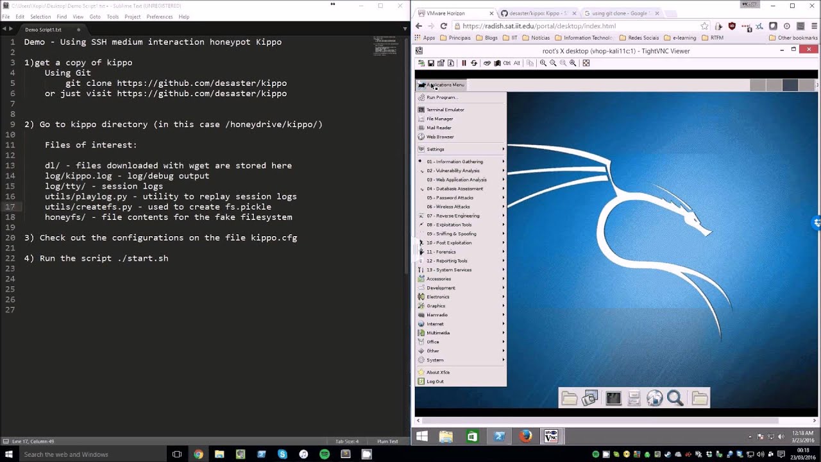This screenshot has height=462, width=821.
Task: Click the Applications Menu button in Kali
Action: tap(441, 85)
